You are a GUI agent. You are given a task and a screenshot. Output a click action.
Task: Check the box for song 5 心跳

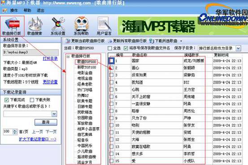(x=112, y=89)
